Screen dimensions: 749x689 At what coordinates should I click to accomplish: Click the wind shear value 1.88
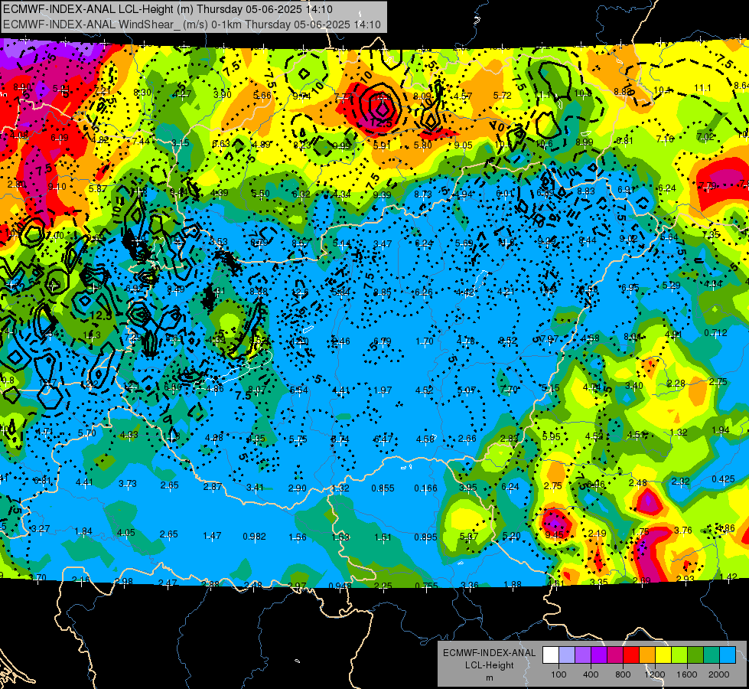click(513, 584)
